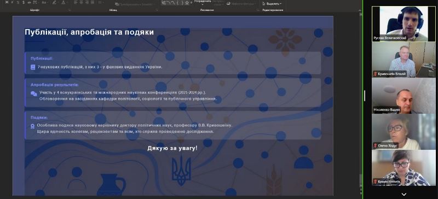Screen dimensions: 438x199
Task: Open the Выделить select dropdown
Action: (x=272, y=4)
